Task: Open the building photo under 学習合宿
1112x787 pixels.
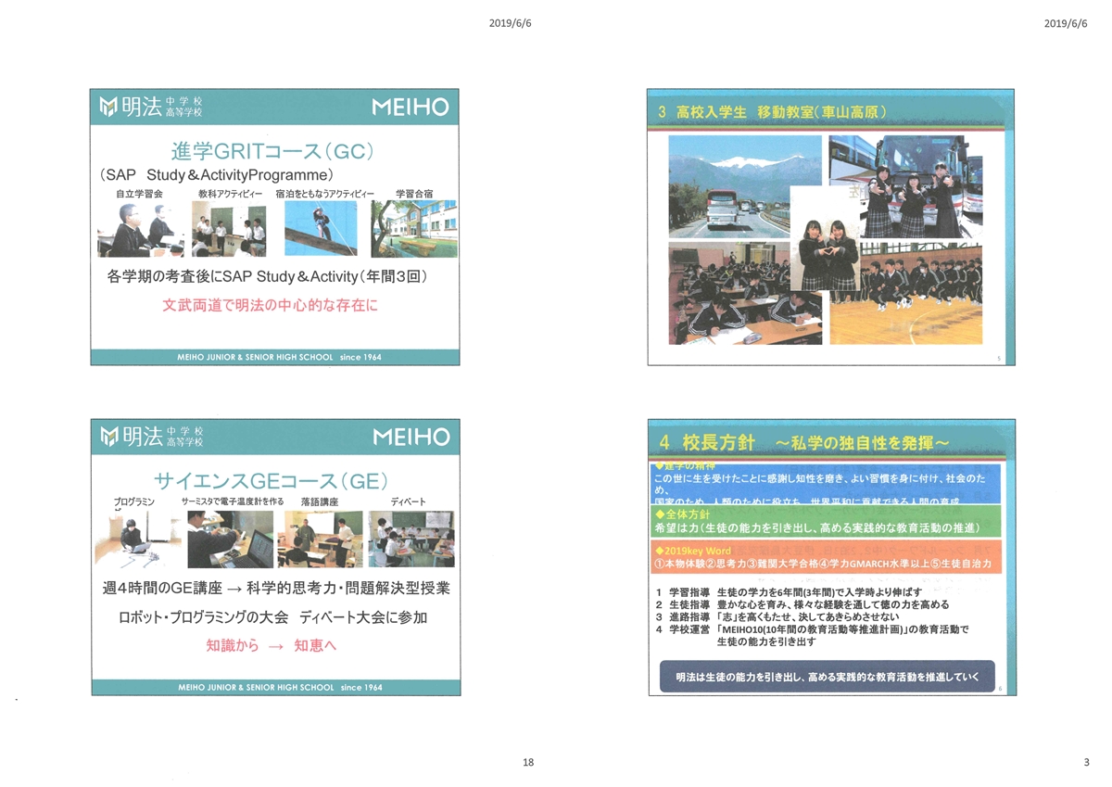Action: tap(413, 229)
